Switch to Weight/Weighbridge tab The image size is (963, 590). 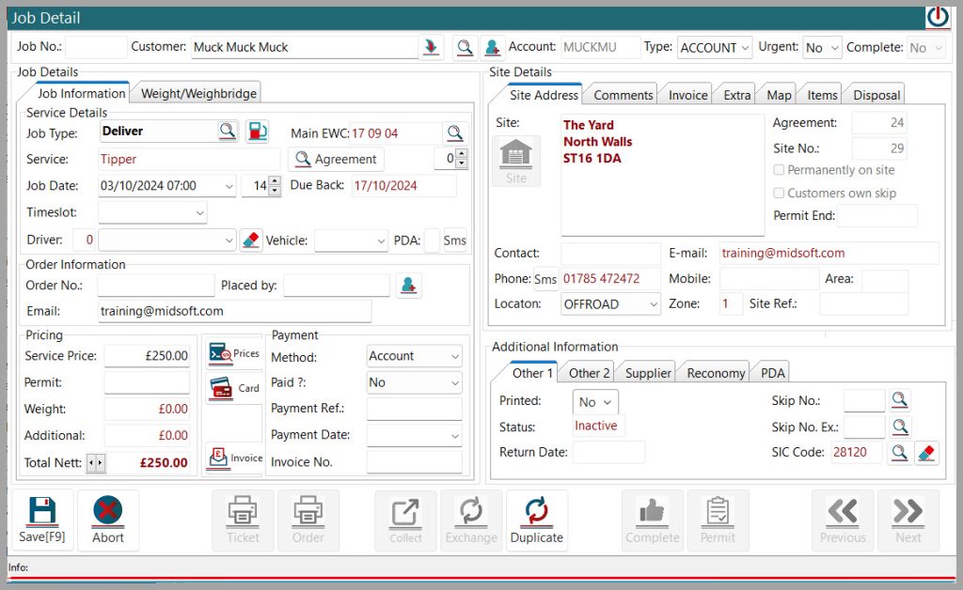point(198,93)
